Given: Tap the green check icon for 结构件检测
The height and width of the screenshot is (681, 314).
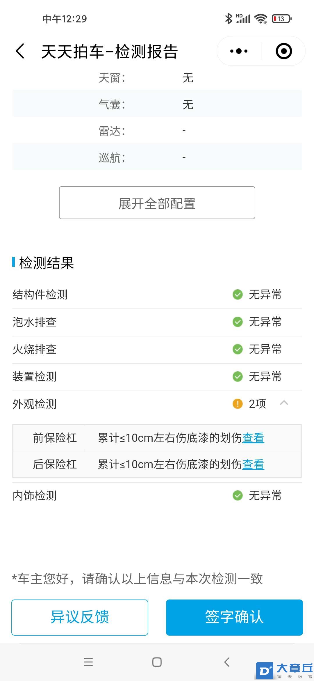Looking at the screenshot, I should 238,295.
